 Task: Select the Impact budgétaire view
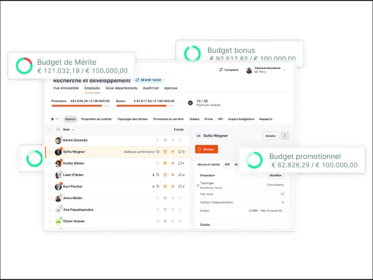tap(241, 119)
